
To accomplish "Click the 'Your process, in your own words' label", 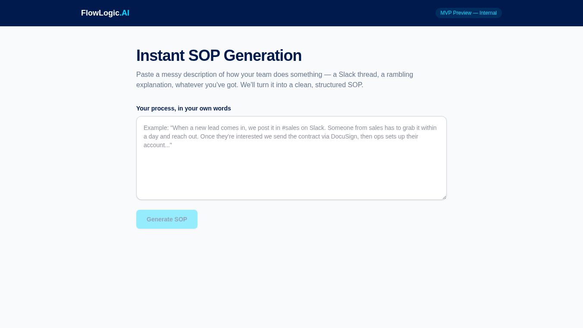I will tap(184, 108).
